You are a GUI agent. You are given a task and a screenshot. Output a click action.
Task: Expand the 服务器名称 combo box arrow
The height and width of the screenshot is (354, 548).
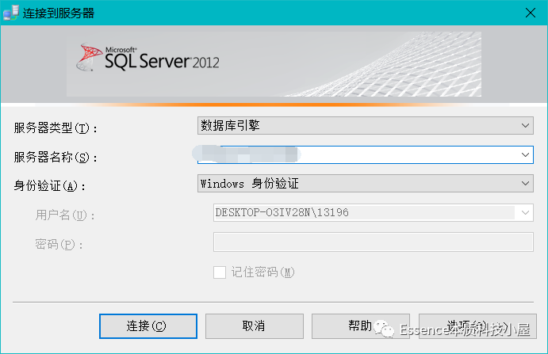[x=525, y=154]
